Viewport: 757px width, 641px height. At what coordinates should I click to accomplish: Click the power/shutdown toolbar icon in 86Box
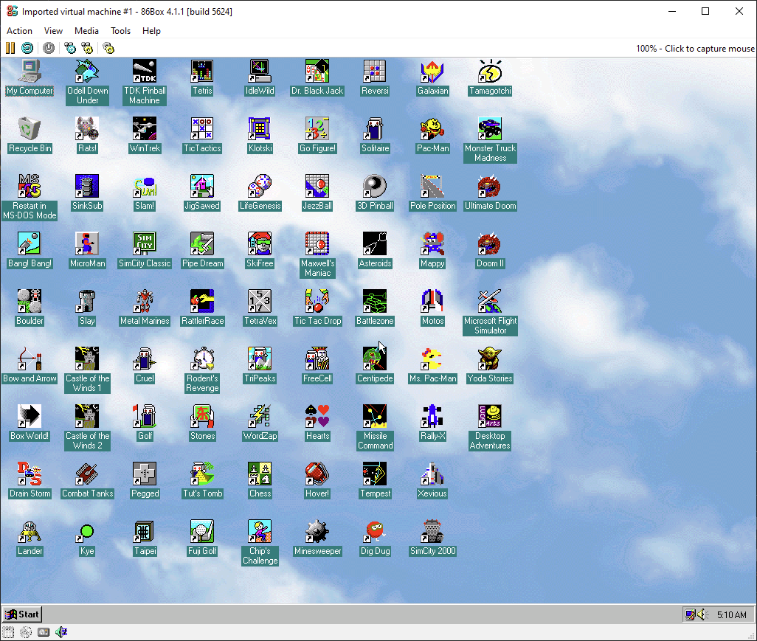(x=48, y=48)
